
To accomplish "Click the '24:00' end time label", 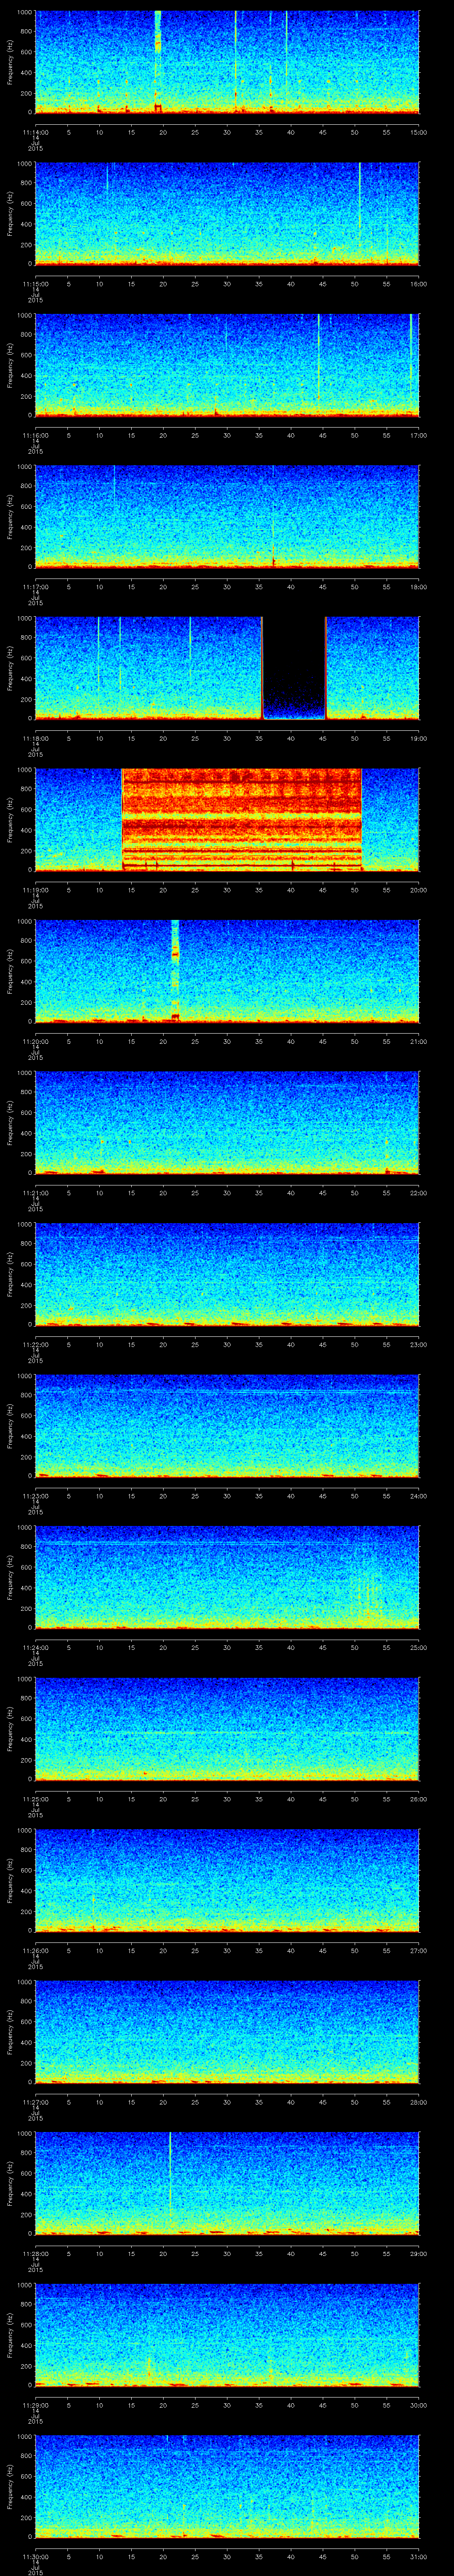I will point(419,1496).
